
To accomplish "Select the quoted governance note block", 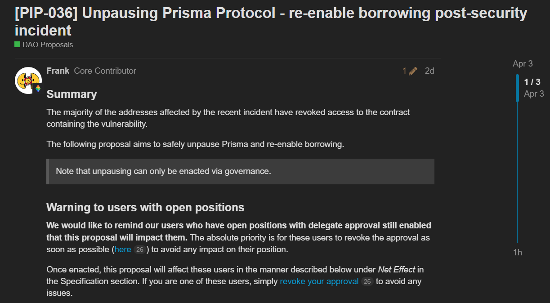I will point(240,171).
